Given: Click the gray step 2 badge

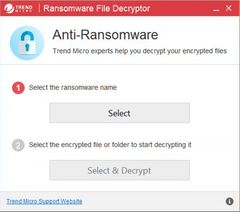Looking at the screenshot, I should pos(18,145).
